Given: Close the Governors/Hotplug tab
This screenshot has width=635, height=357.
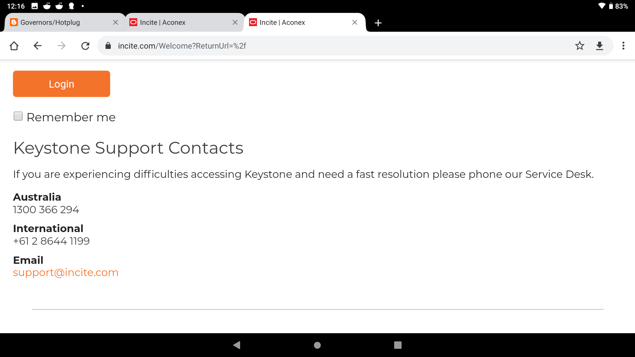Looking at the screenshot, I should tap(115, 22).
